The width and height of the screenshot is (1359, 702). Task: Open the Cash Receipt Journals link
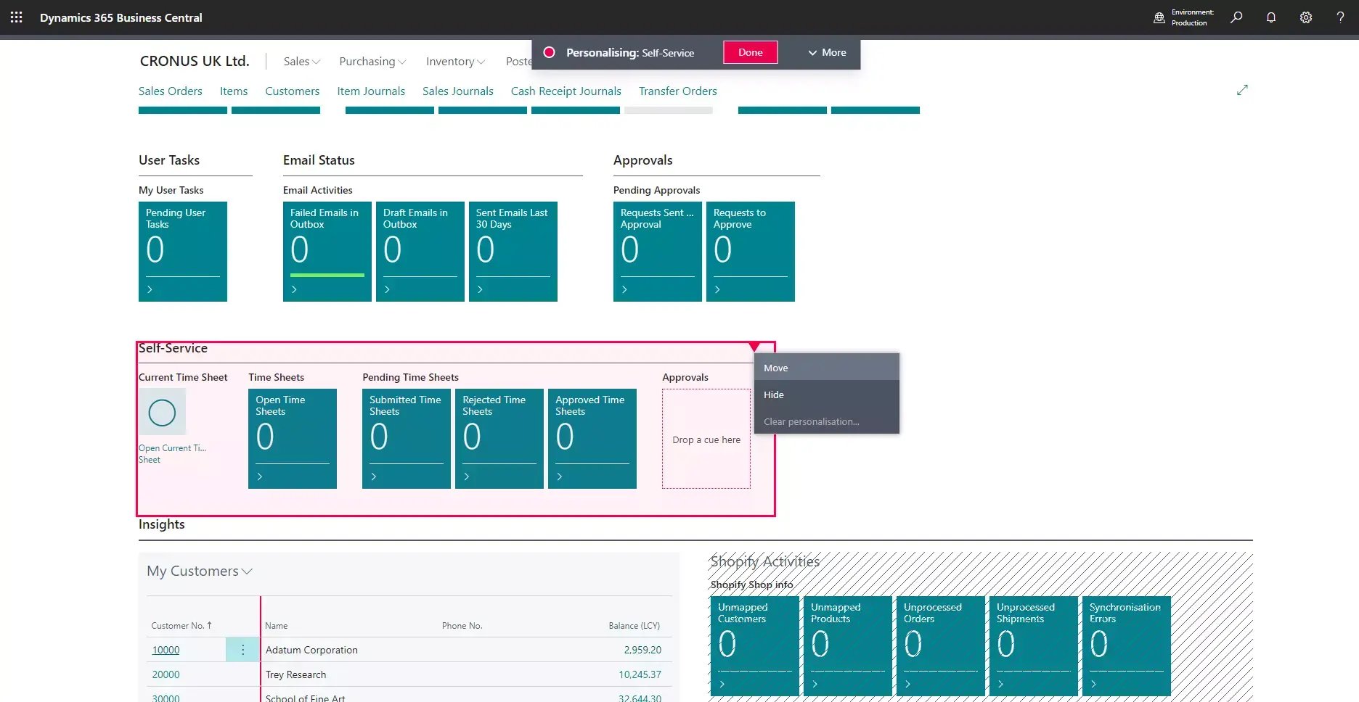coord(566,91)
